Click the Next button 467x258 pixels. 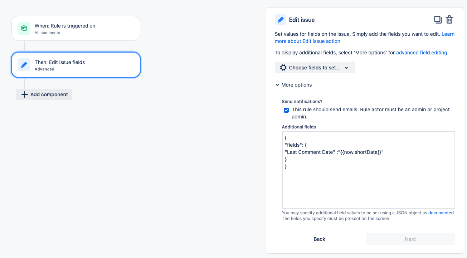click(x=410, y=239)
